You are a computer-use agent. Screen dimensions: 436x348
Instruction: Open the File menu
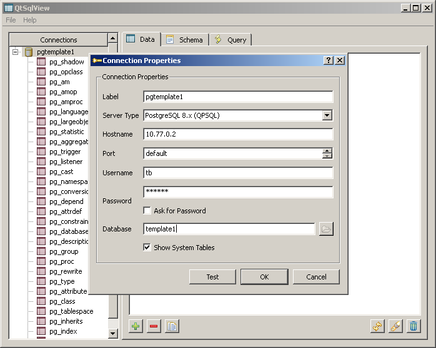coord(11,20)
